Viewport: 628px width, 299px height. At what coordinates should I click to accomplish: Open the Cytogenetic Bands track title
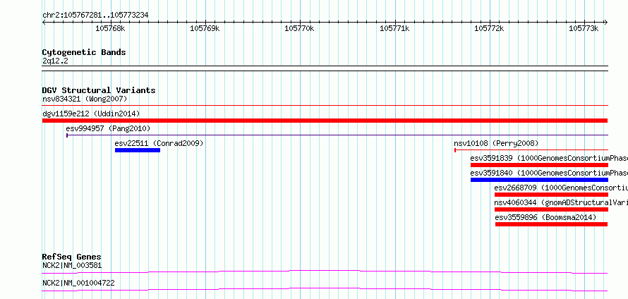click(84, 52)
